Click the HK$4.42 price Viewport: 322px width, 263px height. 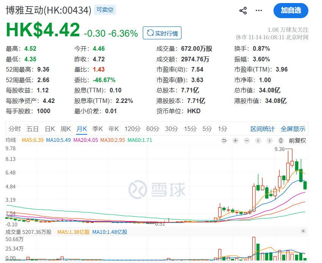43,30
